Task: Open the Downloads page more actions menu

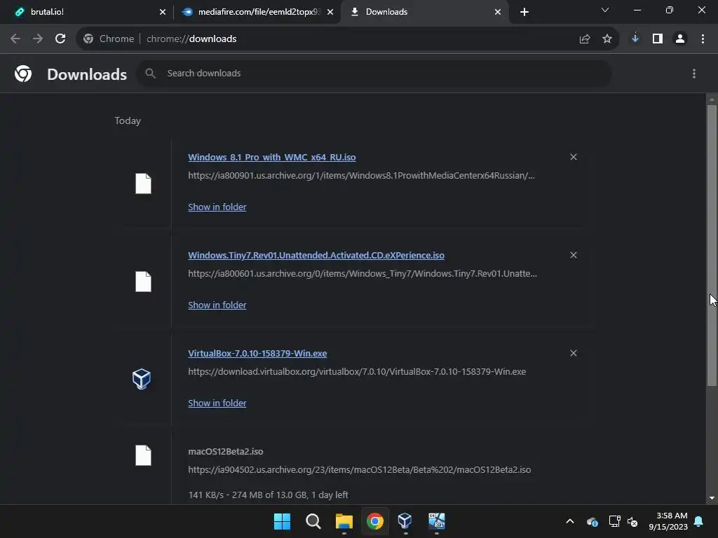Action: (694, 74)
